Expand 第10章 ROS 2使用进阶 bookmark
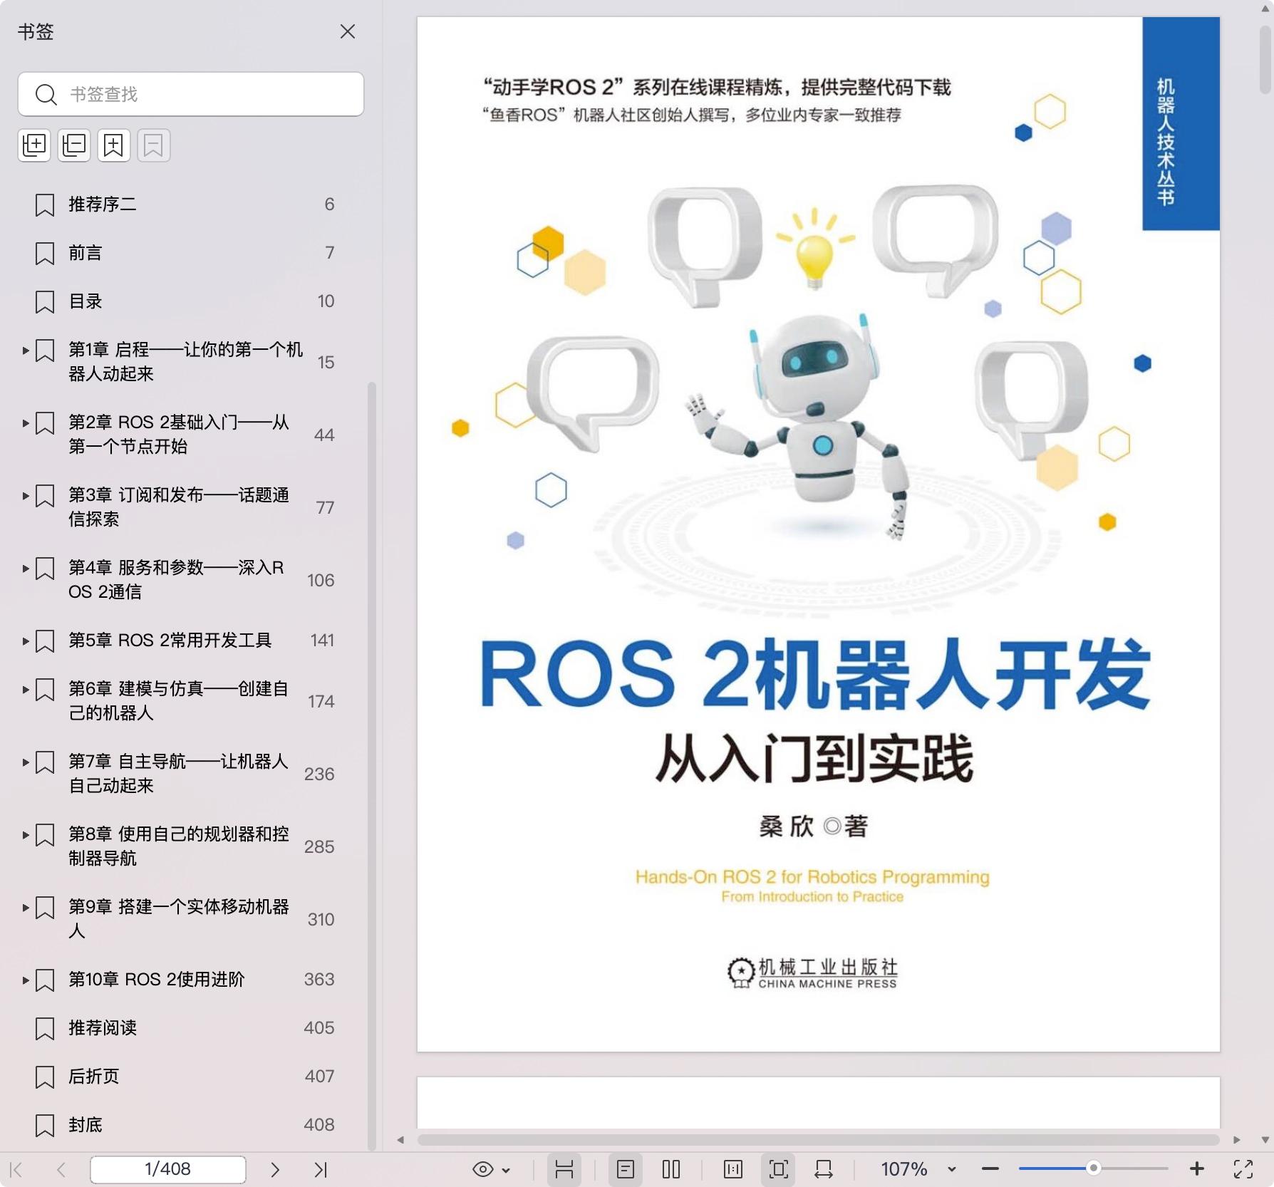The height and width of the screenshot is (1187, 1274). coord(26,980)
